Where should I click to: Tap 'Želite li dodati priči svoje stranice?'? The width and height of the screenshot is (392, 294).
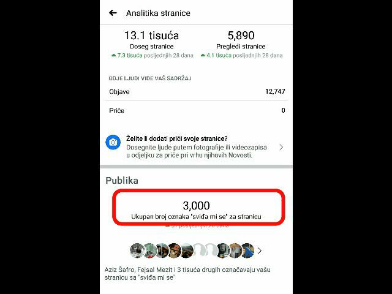(x=177, y=138)
